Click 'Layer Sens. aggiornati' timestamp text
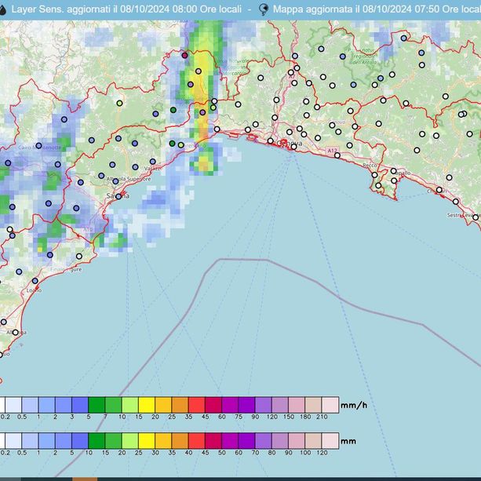 click(x=126, y=9)
